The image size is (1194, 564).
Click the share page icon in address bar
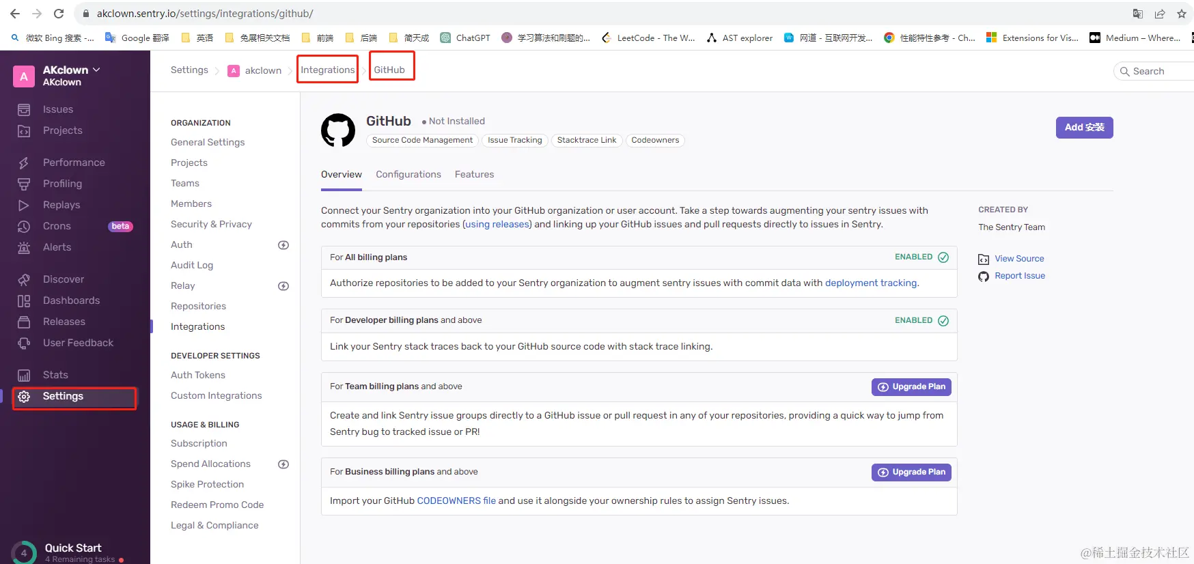point(1160,14)
